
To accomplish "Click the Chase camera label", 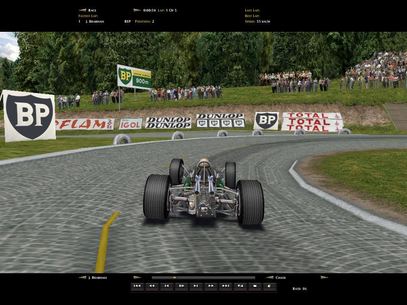I will point(282,278).
